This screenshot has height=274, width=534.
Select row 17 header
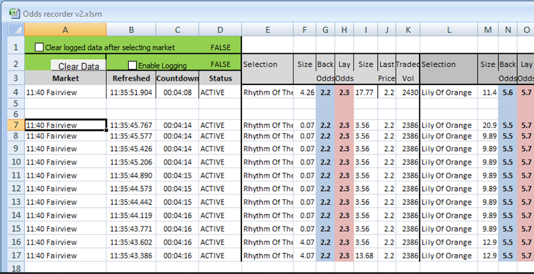[15, 255]
